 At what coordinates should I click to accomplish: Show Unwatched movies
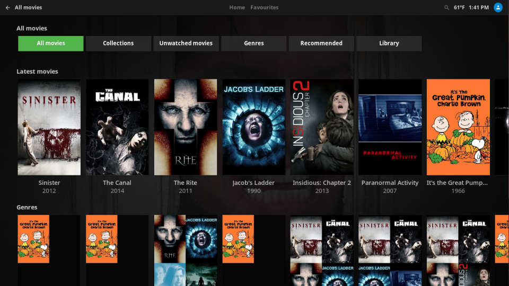tap(186, 43)
